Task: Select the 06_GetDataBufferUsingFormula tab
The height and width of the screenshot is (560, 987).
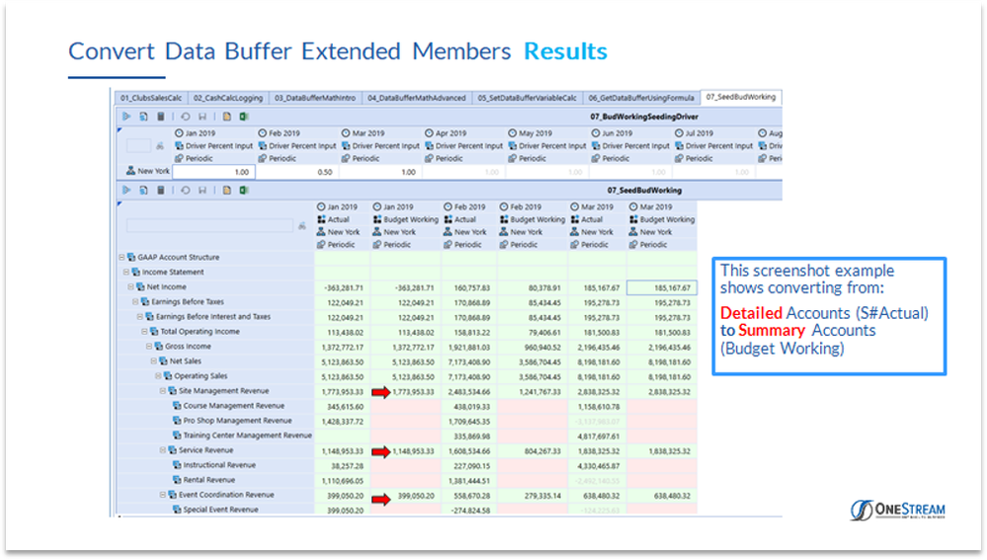Action: tap(641, 98)
